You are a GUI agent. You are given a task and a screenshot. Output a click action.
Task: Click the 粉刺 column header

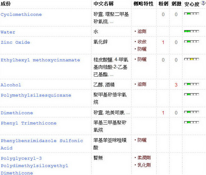163,4
